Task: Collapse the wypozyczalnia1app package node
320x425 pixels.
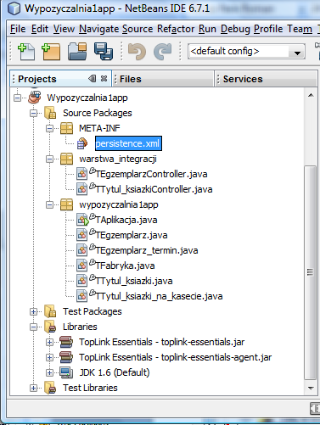Action: (49, 204)
